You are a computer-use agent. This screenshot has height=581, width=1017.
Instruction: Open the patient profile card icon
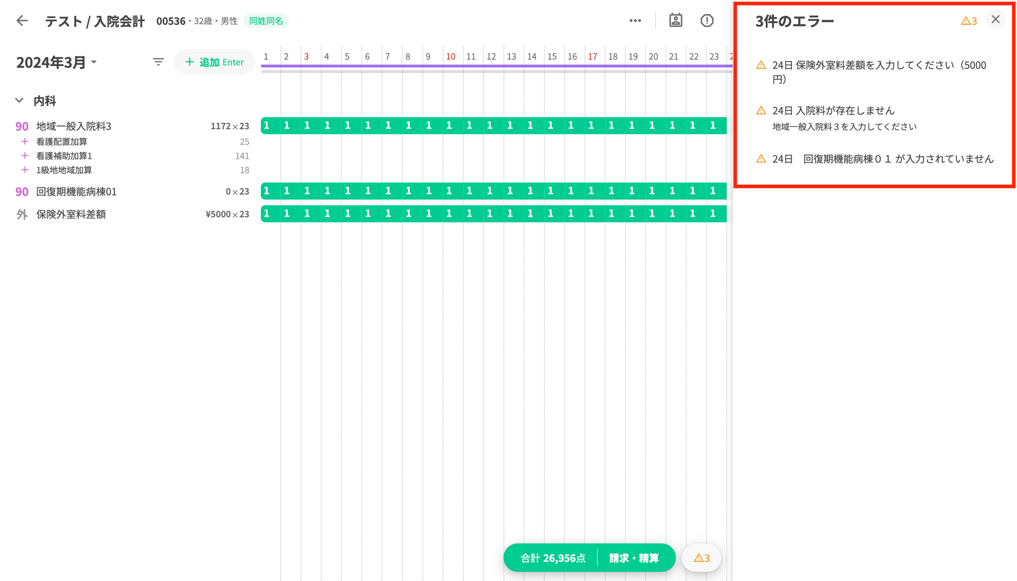[x=675, y=21]
